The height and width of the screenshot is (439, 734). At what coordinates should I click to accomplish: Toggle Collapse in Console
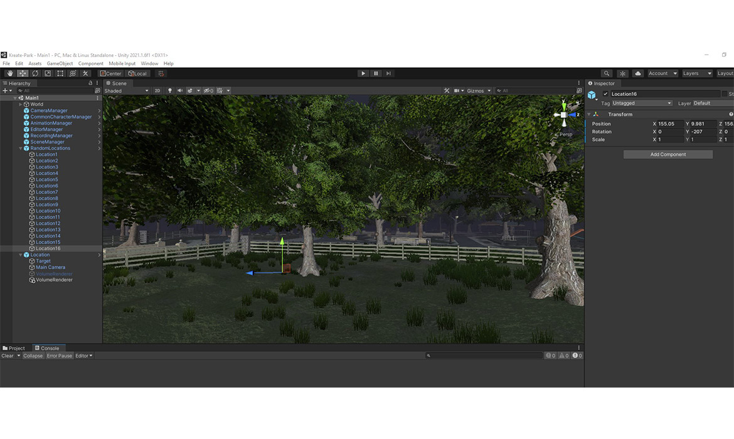[33, 356]
